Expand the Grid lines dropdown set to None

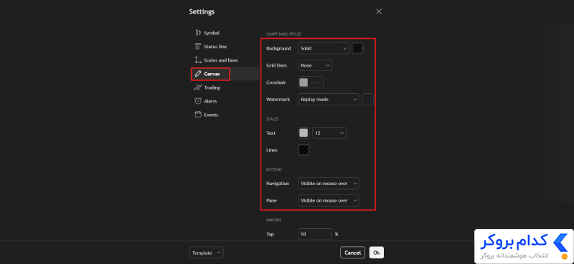315,65
